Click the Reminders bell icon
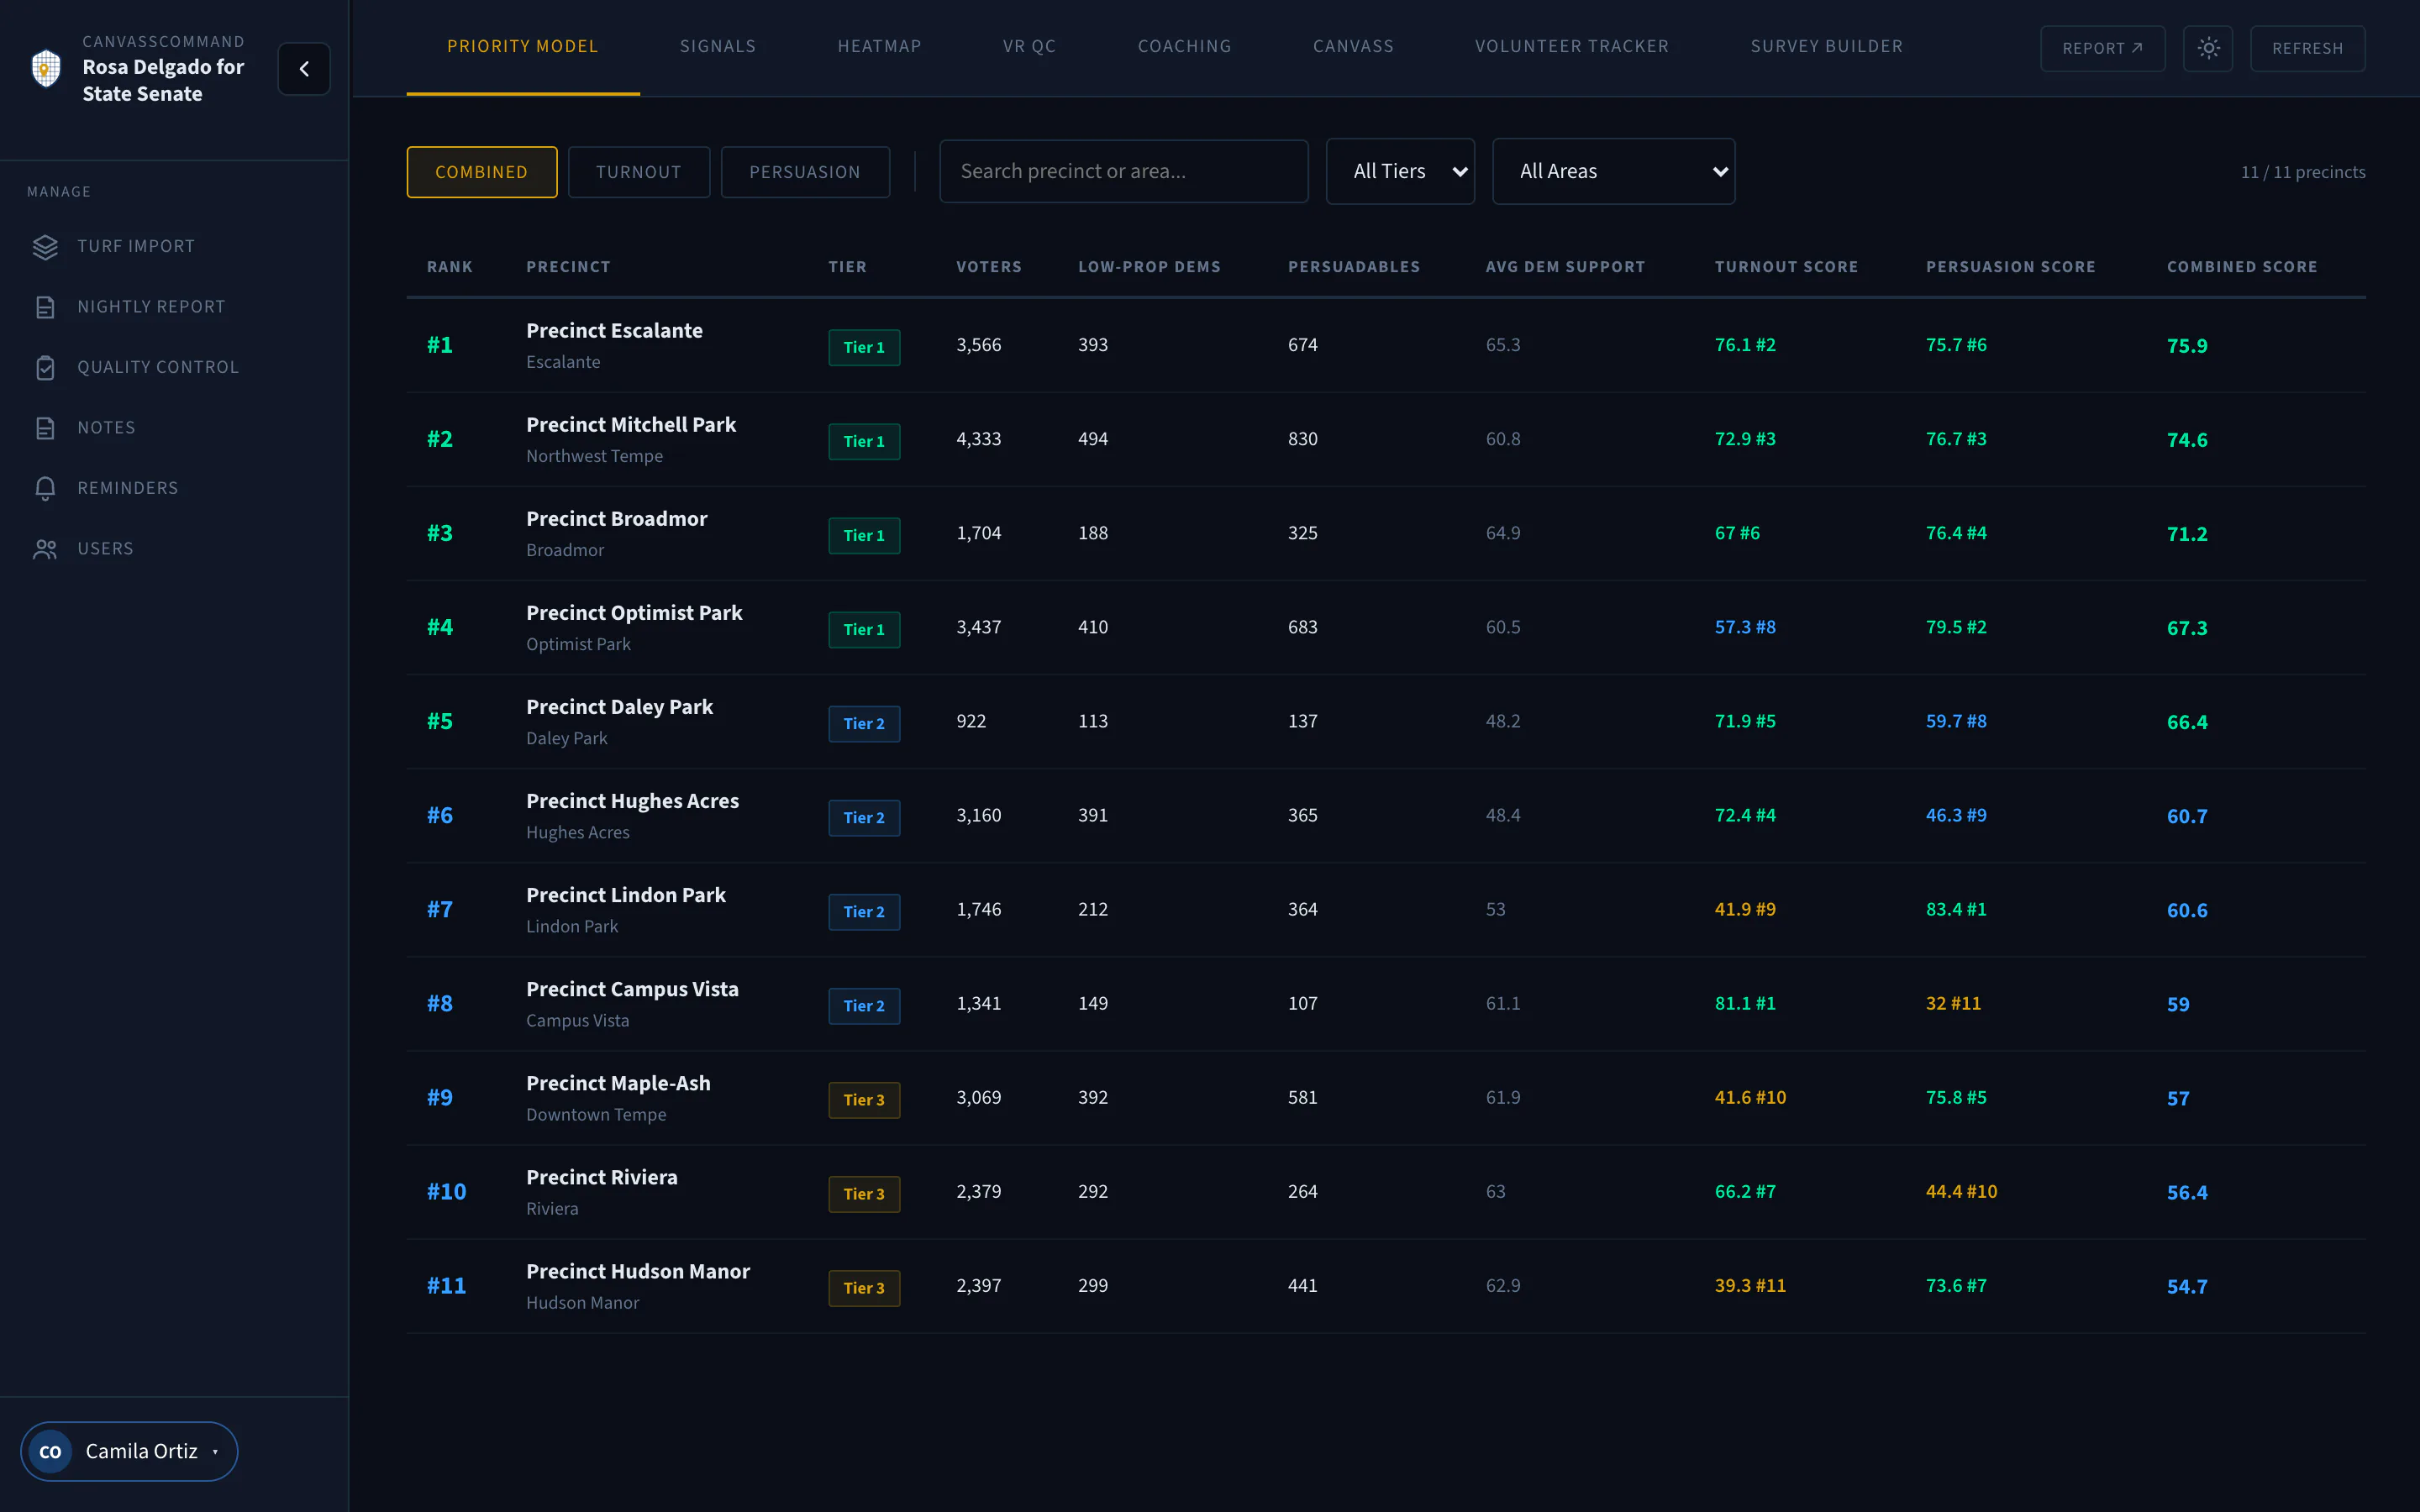 tap(45, 488)
